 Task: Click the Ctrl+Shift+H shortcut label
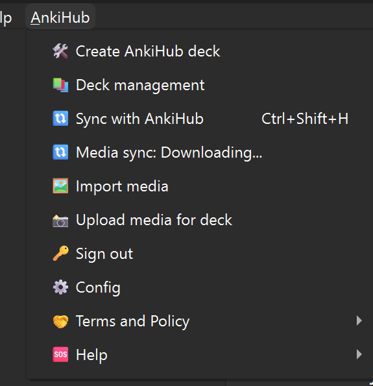305,119
